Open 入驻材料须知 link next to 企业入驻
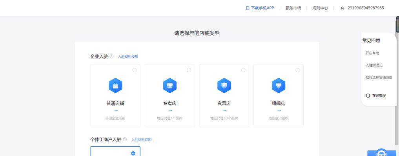Viewport: 399px width, 156px height. [128, 57]
